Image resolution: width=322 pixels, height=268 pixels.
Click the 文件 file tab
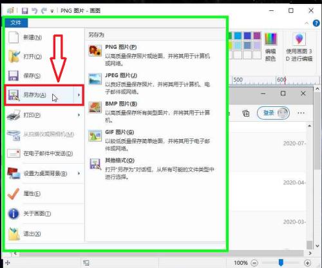pos(16,23)
